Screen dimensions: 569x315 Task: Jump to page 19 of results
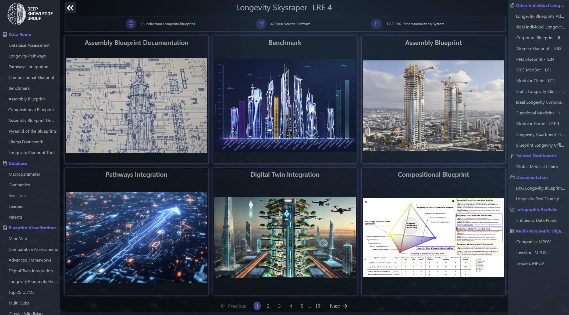point(318,306)
